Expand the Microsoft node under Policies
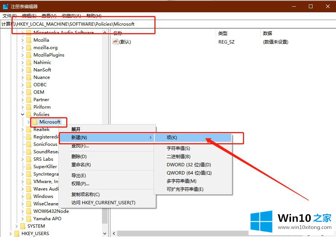The width and height of the screenshot is (336, 237). (29, 122)
